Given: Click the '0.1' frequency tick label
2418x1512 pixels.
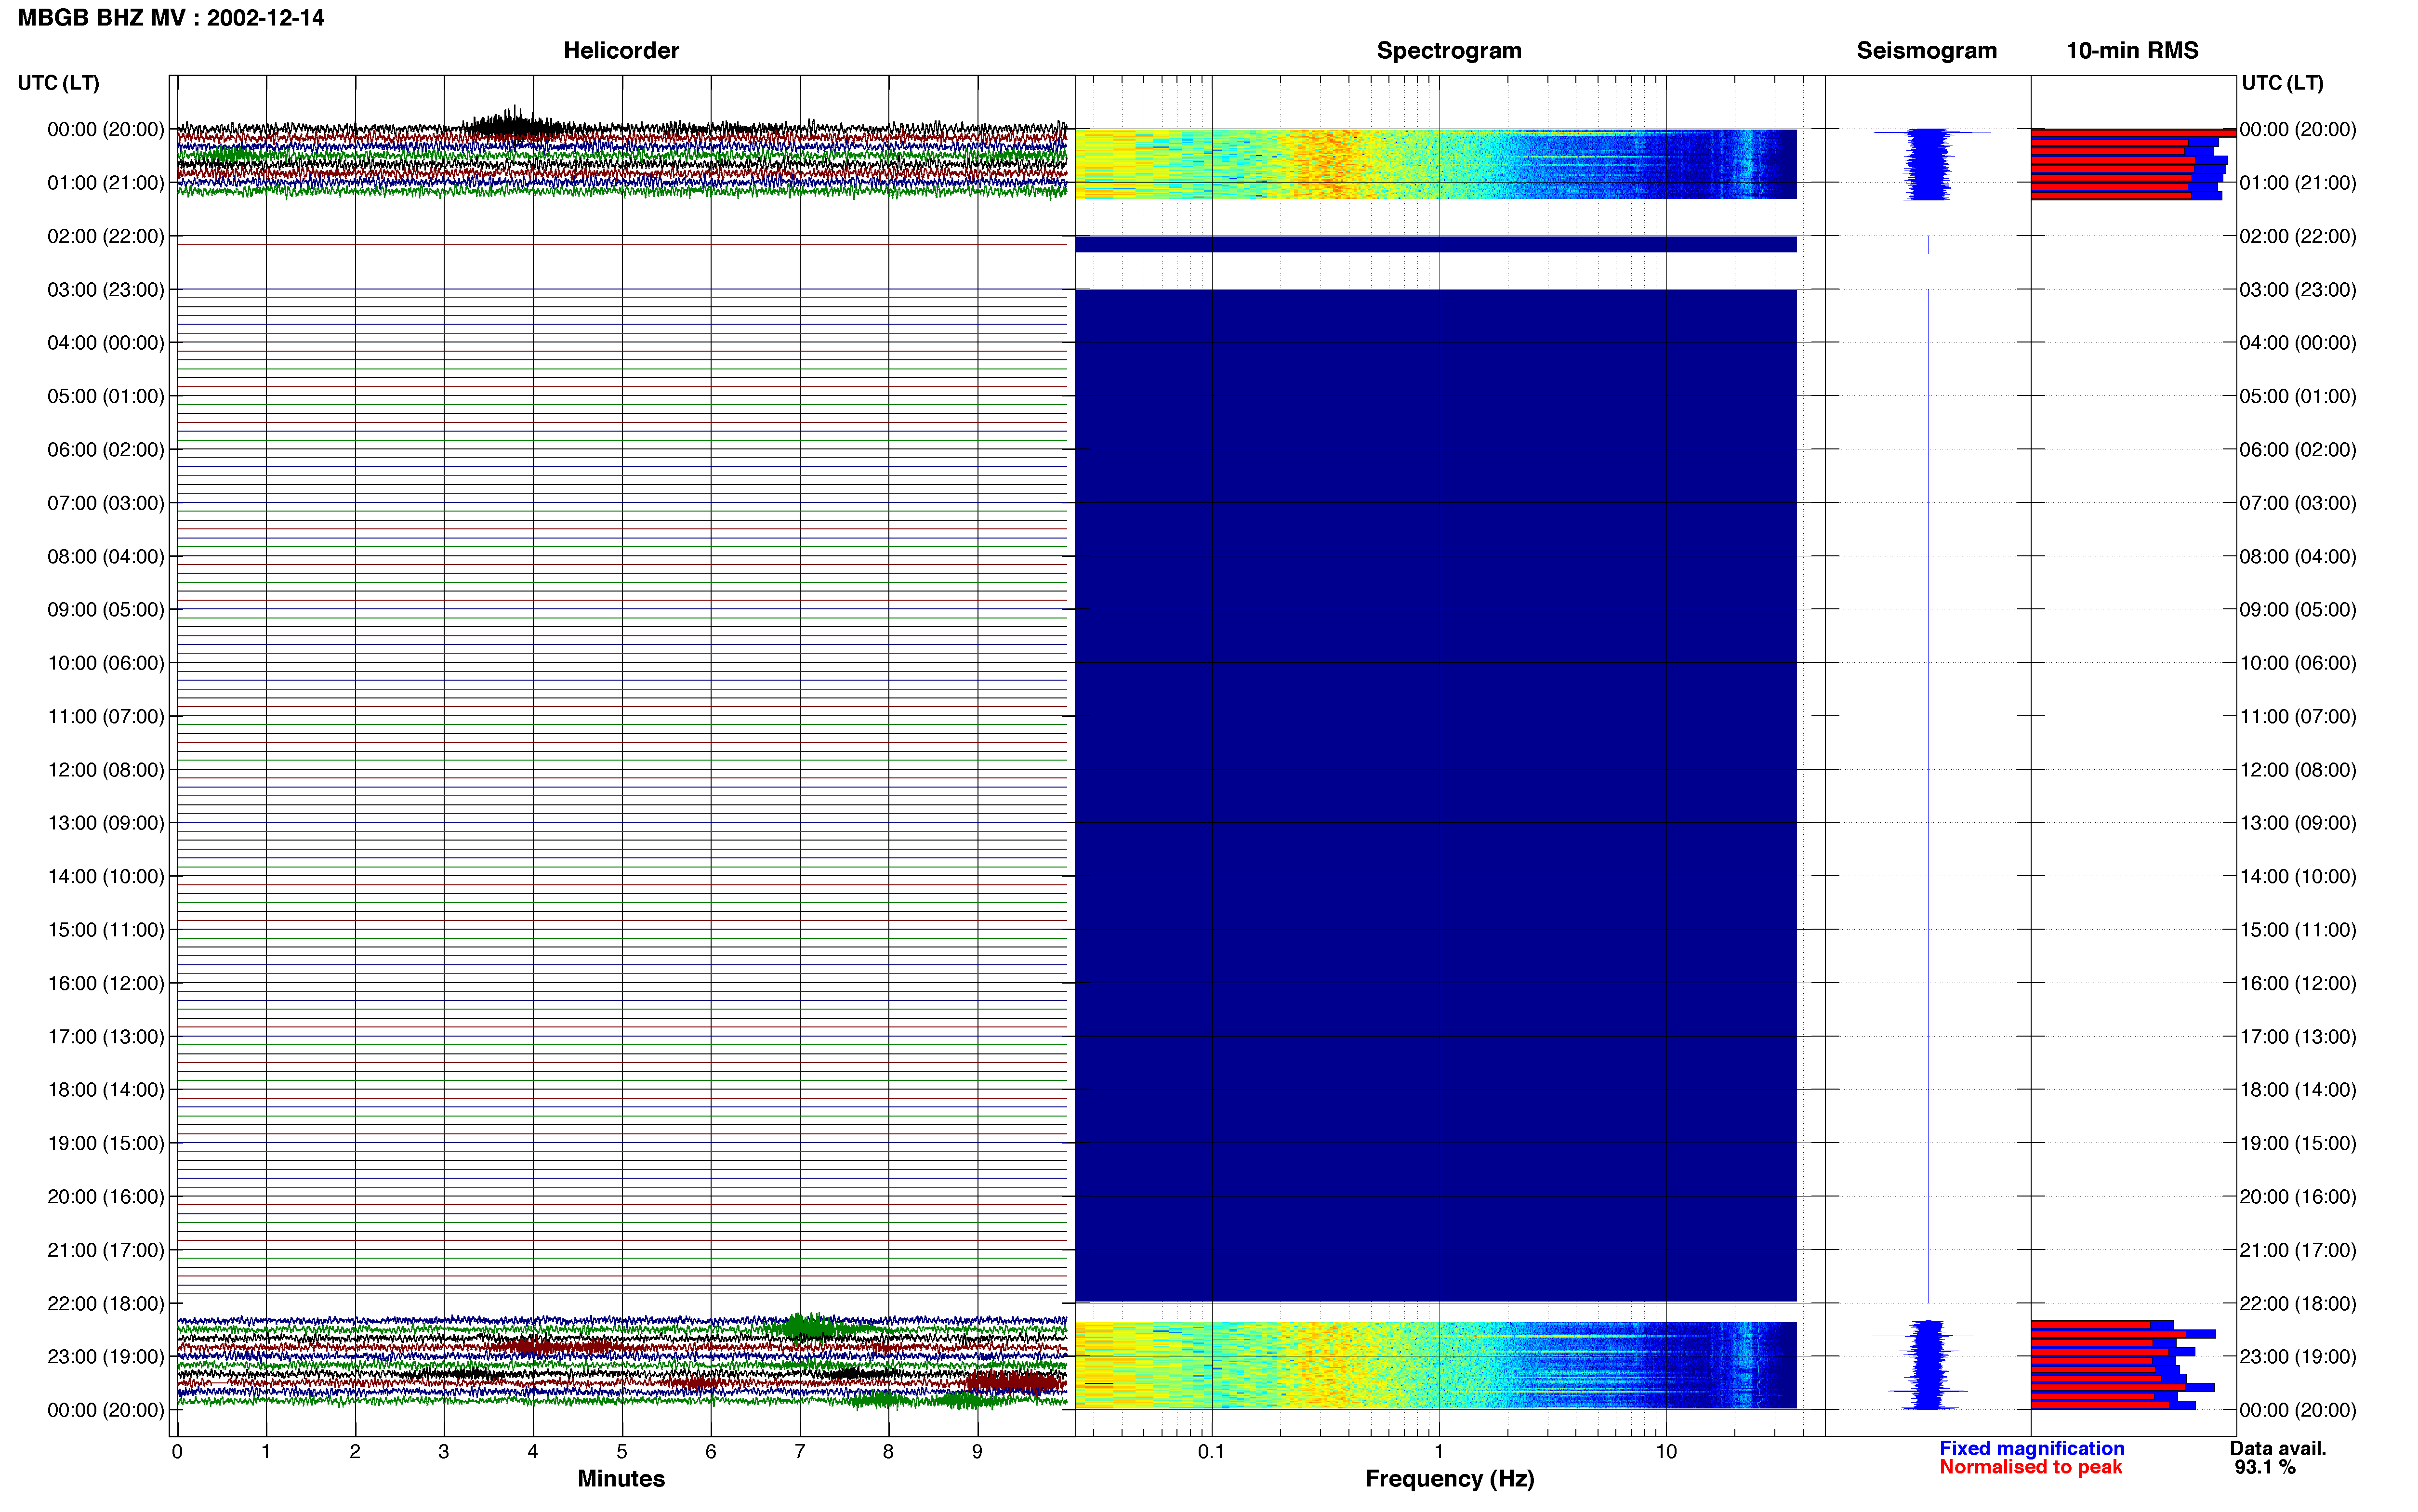Looking at the screenshot, I should pyautogui.click(x=1211, y=1451).
